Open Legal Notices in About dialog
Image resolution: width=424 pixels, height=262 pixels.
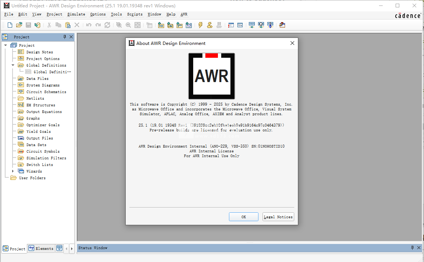[x=278, y=217]
